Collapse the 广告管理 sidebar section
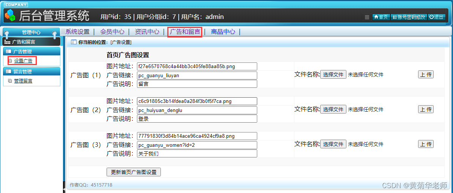The width and height of the screenshot is (453, 193). coord(31,51)
